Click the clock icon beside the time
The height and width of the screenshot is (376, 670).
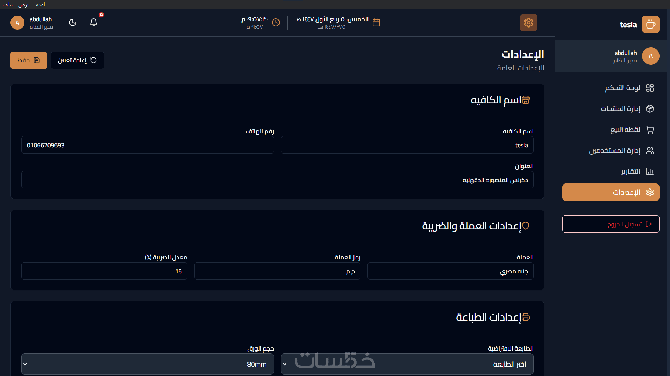276,23
